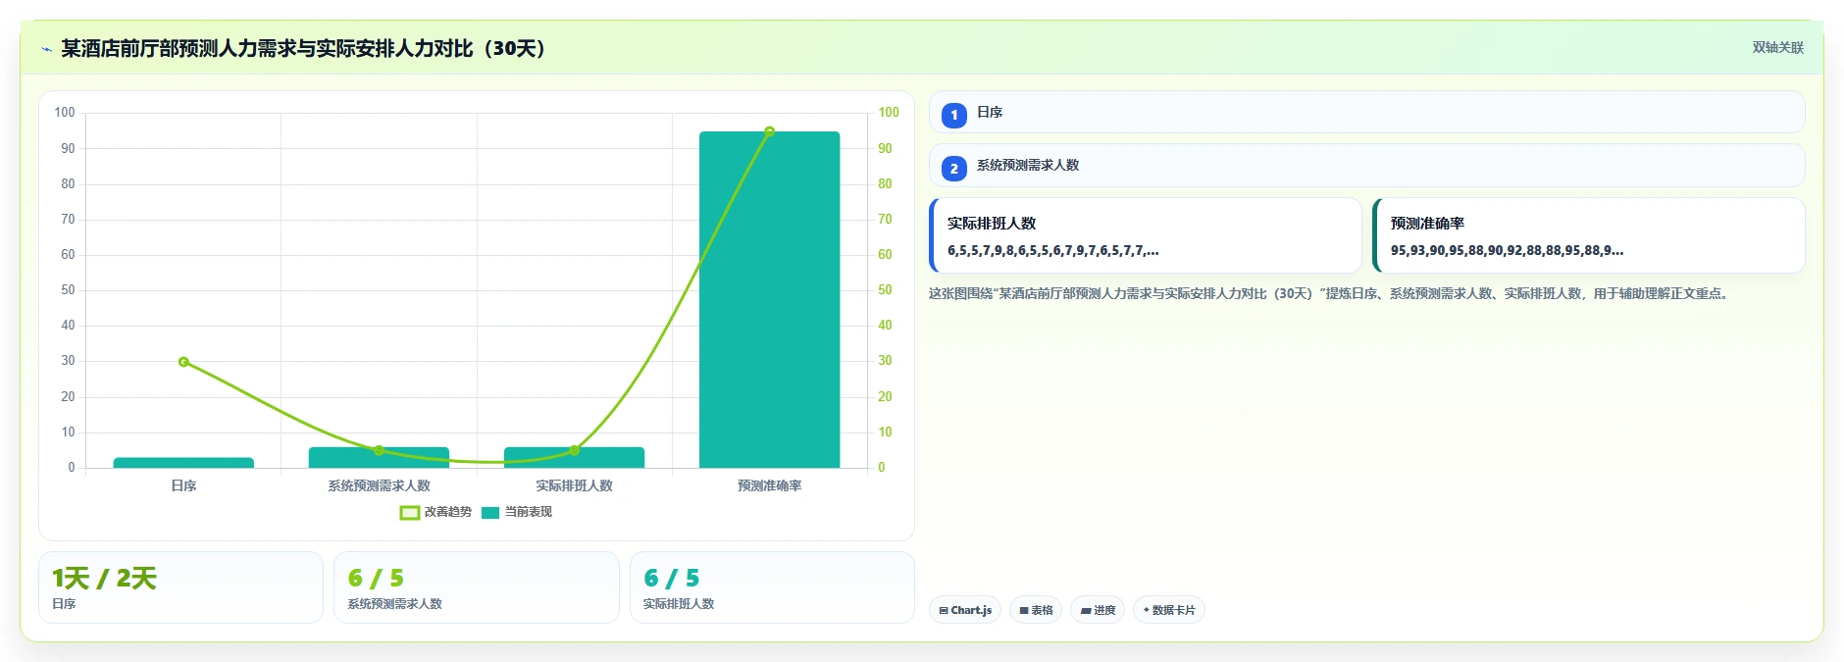Click the 进度 tag
Viewport: 1844px width, 662px height.
pos(1098,610)
